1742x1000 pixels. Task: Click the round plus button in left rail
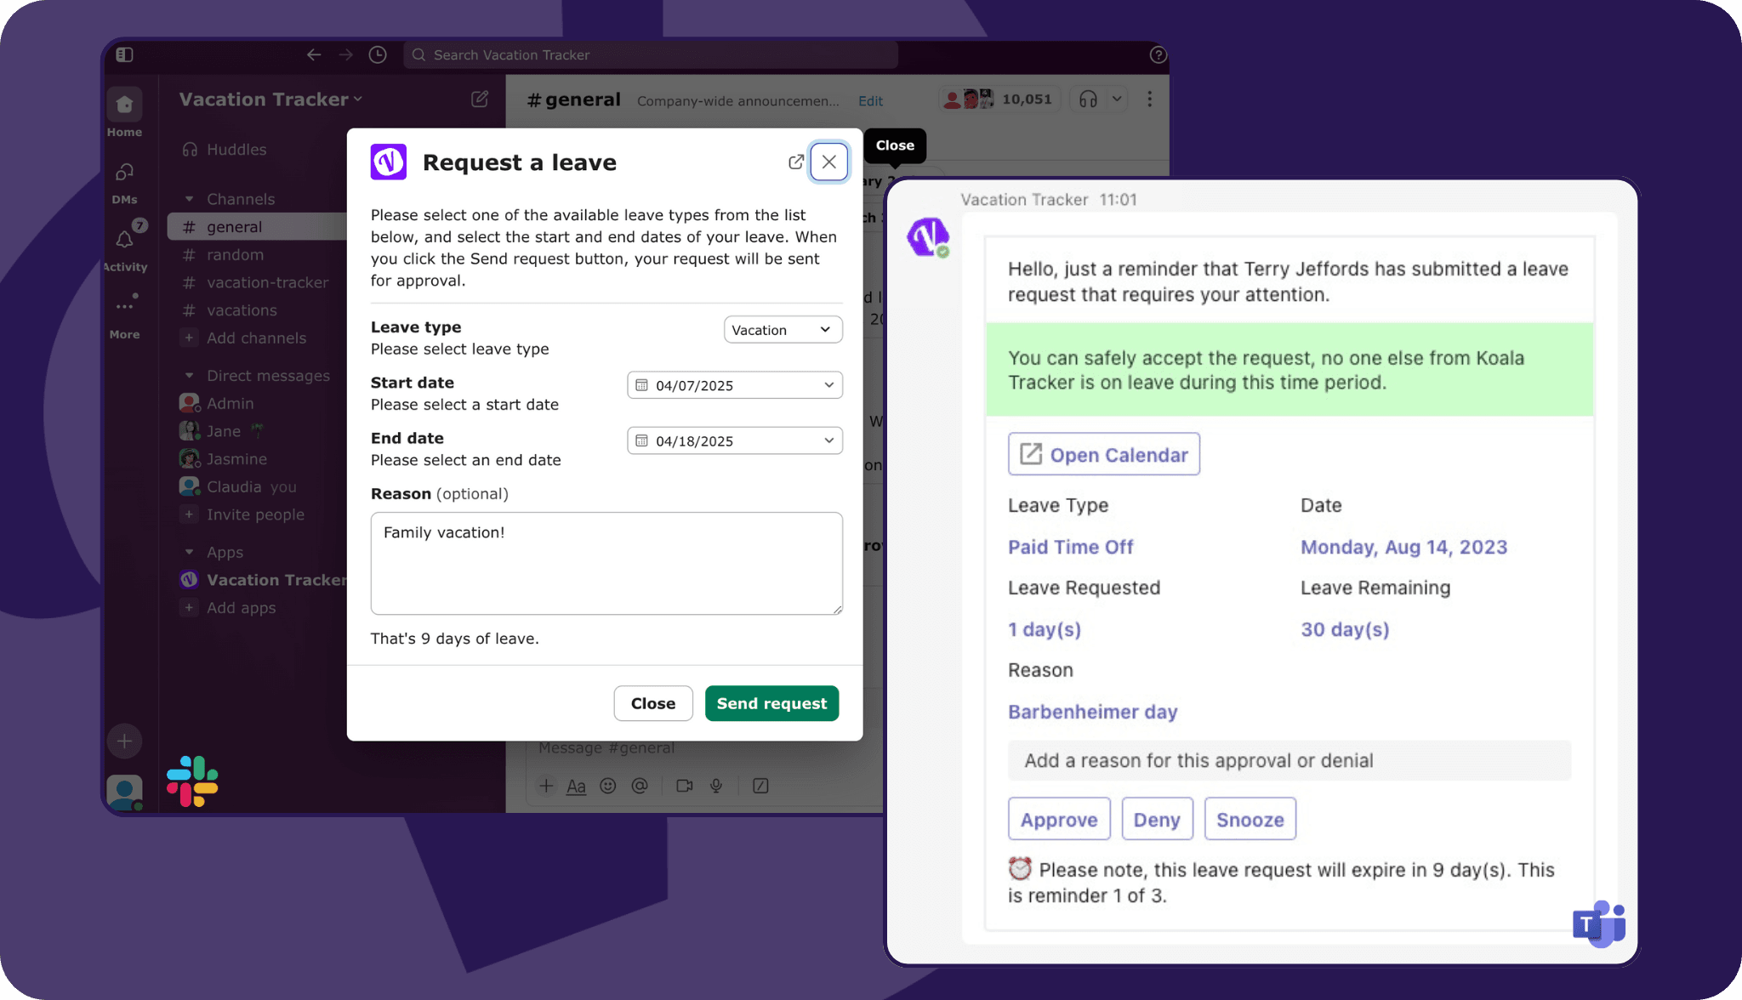tap(124, 741)
